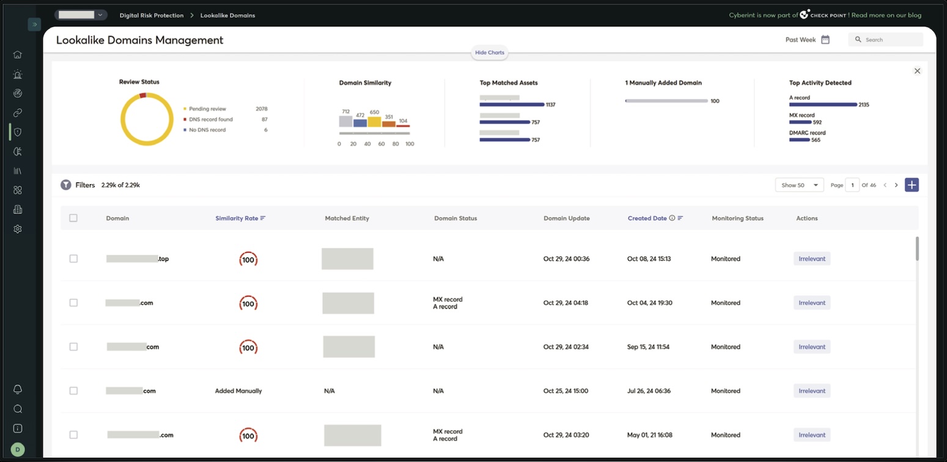Close the charts panel with X

pos(917,71)
